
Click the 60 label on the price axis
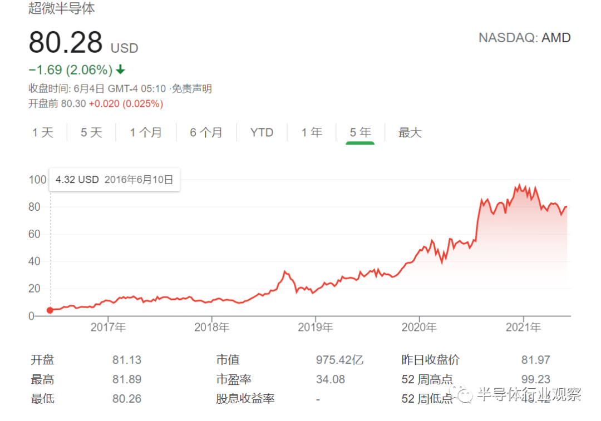35,234
